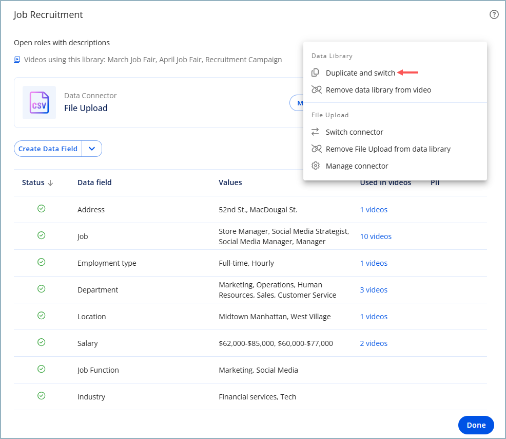Choose 'Duplicate and switch' from the menu
The image size is (506, 439).
pos(360,72)
